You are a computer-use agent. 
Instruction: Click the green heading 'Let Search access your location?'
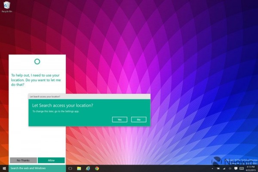coord(63,105)
